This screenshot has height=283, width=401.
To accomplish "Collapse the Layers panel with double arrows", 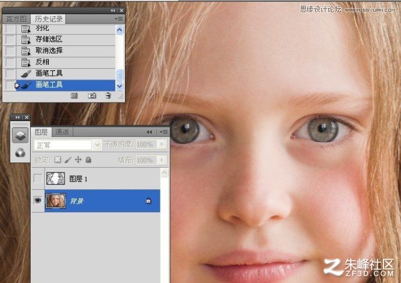I will [149, 132].
